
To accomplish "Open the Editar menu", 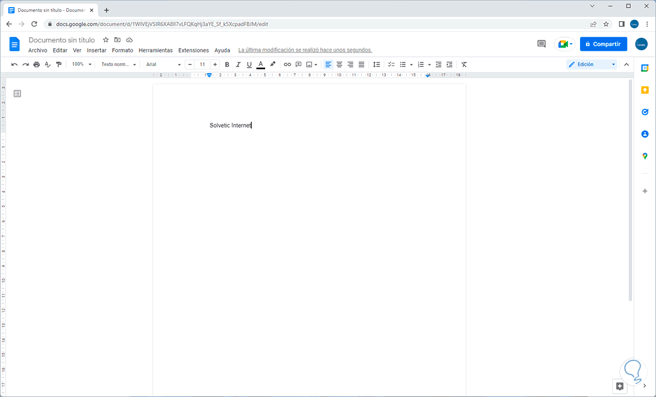I will click(60, 50).
